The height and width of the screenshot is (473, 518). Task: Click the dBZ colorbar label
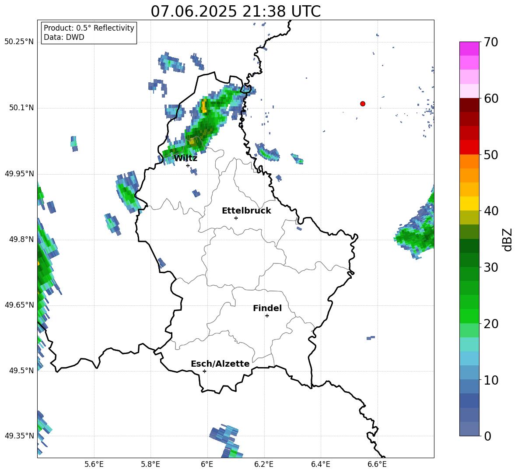(508, 239)
